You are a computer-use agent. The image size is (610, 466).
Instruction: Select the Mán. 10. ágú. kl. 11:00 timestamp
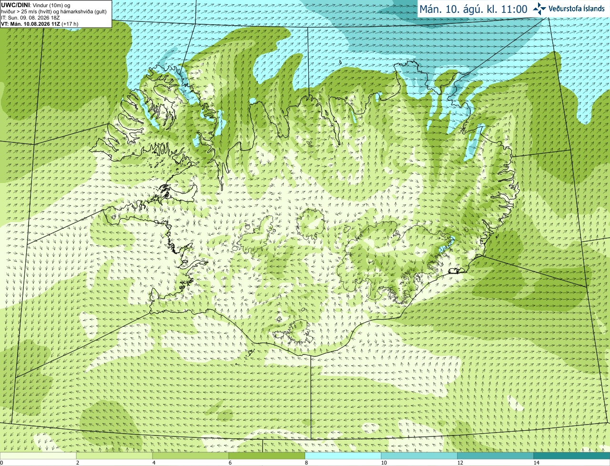click(x=473, y=9)
